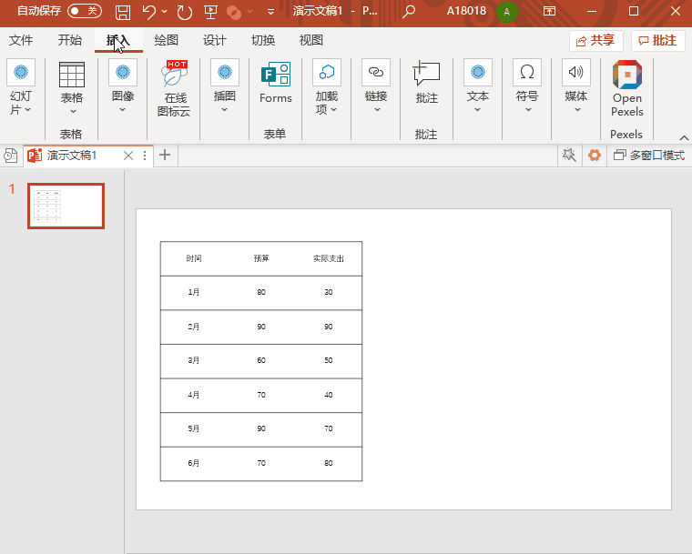Open the View (视图) tab
The width and height of the screenshot is (692, 554).
tap(311, 40)
